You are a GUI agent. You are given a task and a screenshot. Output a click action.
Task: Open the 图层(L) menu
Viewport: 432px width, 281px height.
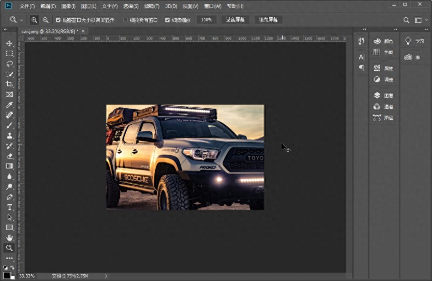tap(89, 6)
